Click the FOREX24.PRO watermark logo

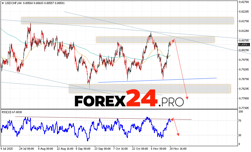(129, 101)
